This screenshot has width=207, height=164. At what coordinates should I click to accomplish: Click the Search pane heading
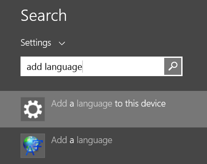[44, 15]
